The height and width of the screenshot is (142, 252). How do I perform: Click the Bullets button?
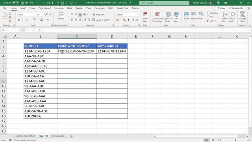click(61, 16)
